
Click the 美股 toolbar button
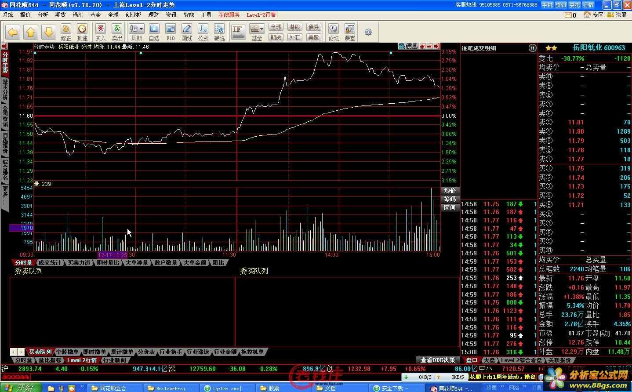(313, 37)
